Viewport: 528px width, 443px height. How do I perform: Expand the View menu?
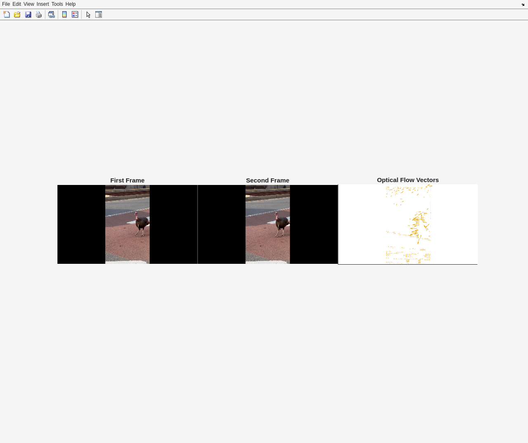[29, 4]
